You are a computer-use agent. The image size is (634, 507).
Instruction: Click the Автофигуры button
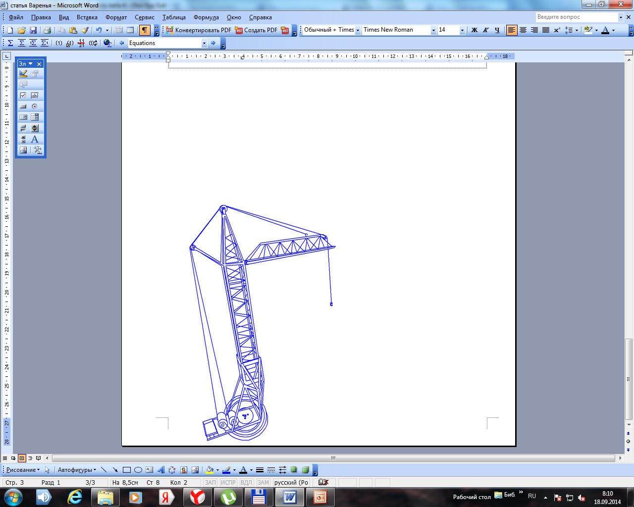tap(77, 470)
